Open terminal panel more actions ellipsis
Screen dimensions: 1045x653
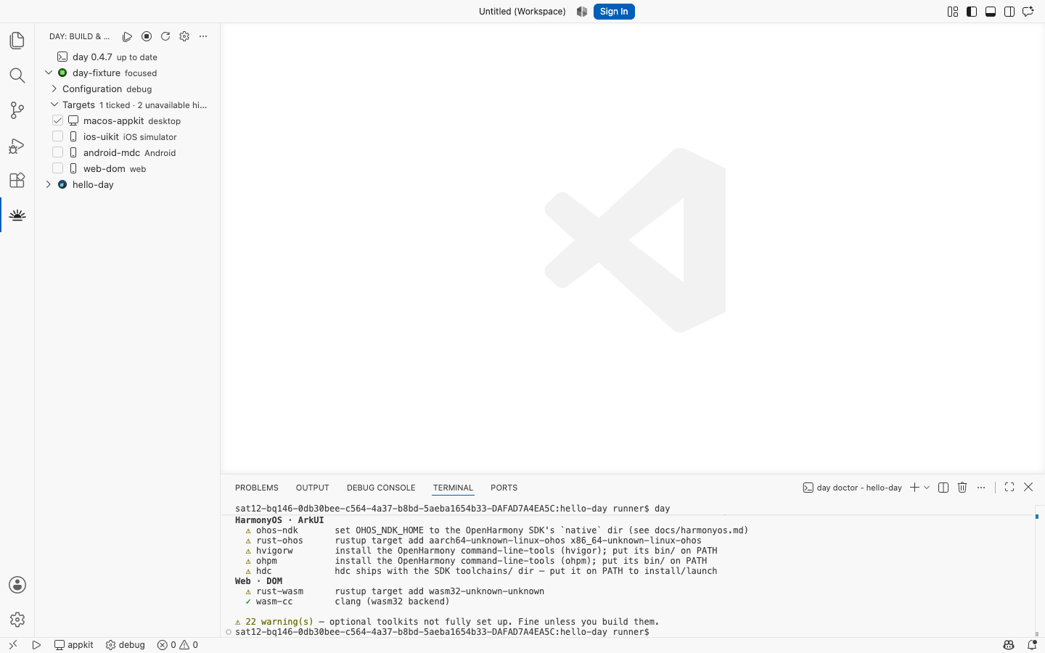tap(981, 488)
